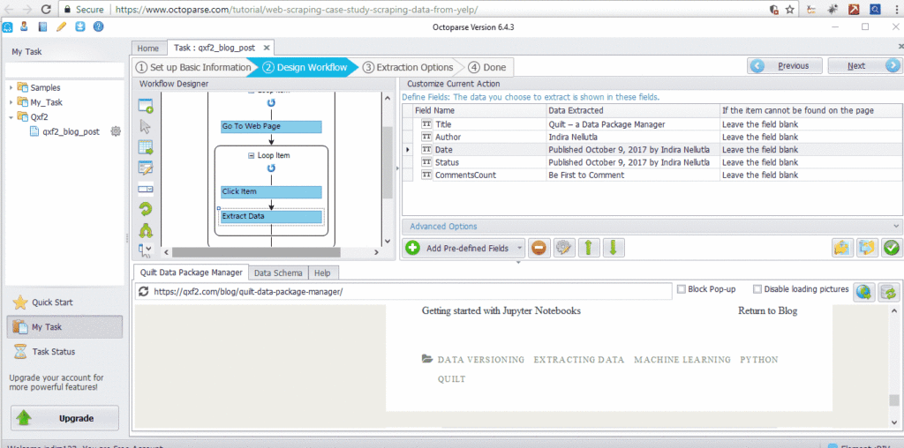Enable the Block Pop-up checkbox

pos(681,289)
